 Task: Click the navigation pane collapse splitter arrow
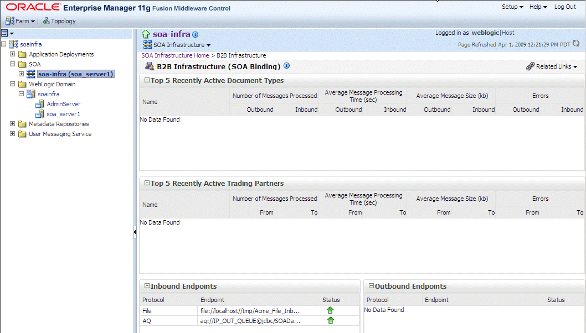(x=135, y=232)
